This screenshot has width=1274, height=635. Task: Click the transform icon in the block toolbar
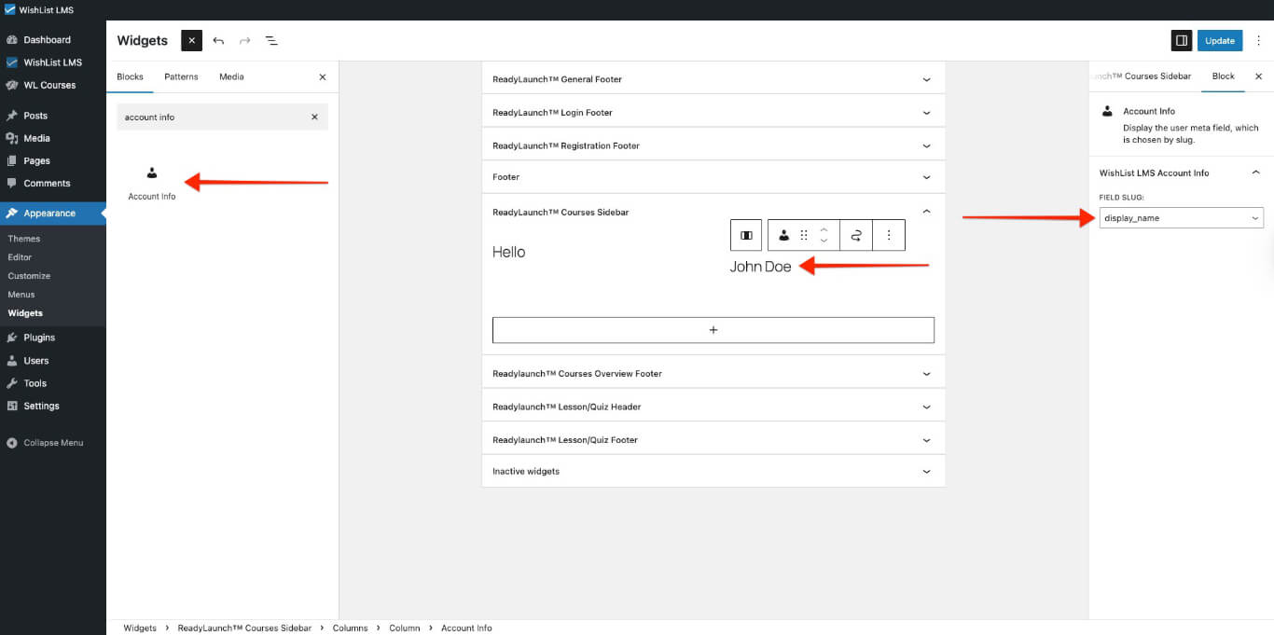(856, 236)
